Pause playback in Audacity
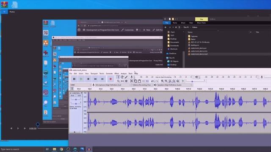 click(74, 79)
